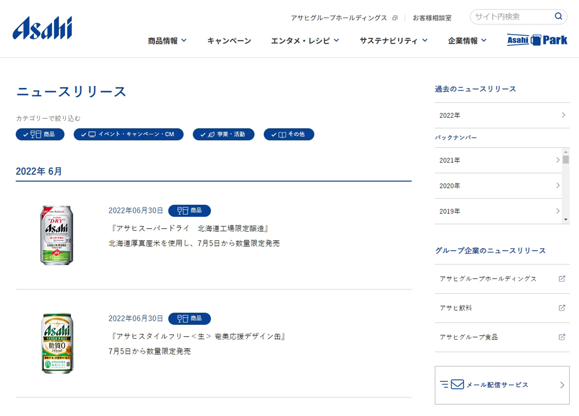Click back number list scroll up arrow
This screenshot has width=579, height=416.
[x=566, y=152]
